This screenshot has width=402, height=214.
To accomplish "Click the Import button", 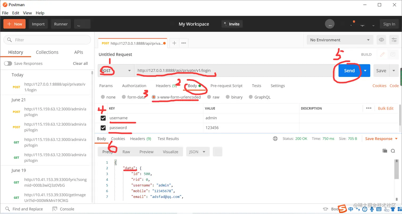I will click(38, 24).
